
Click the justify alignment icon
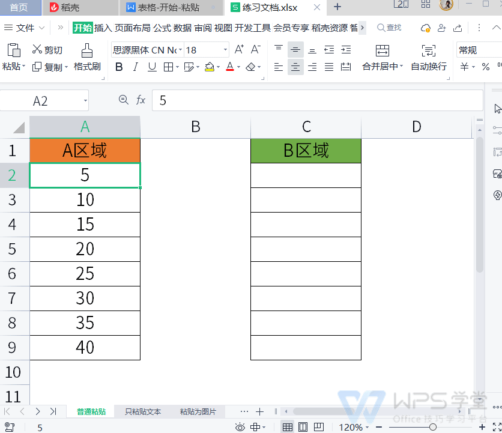(x=329, y=67)
